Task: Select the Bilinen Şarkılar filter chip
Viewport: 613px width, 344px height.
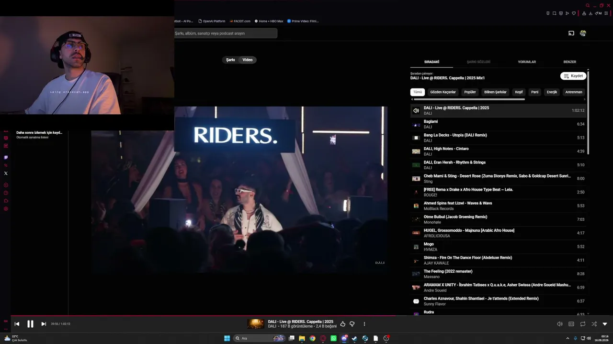Action: click(495, 92)
